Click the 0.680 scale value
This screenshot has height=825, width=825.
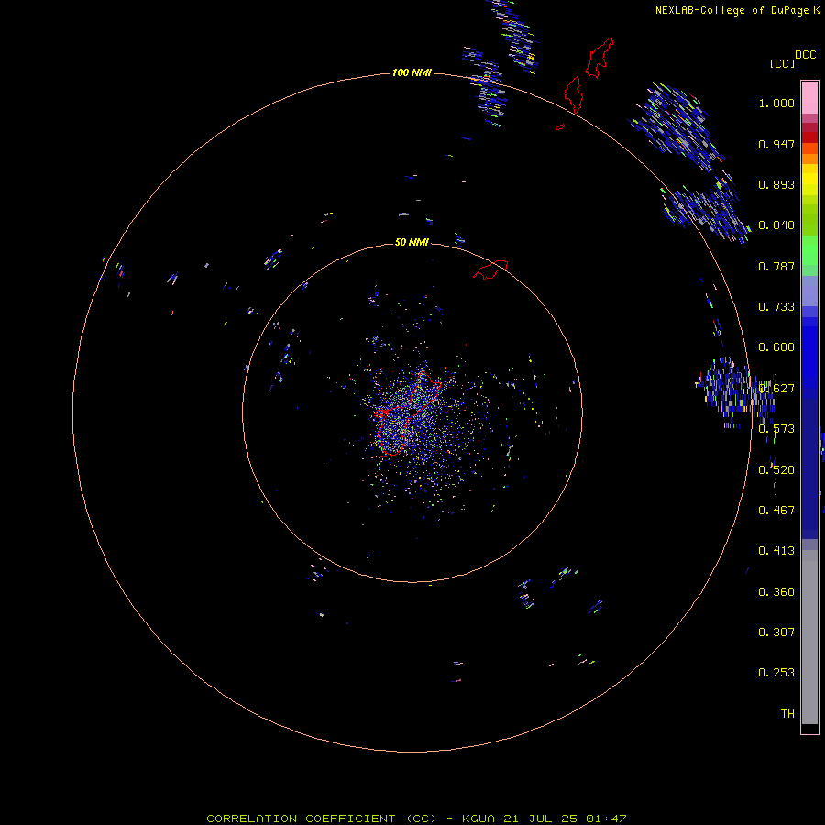[x=776, y=347]
